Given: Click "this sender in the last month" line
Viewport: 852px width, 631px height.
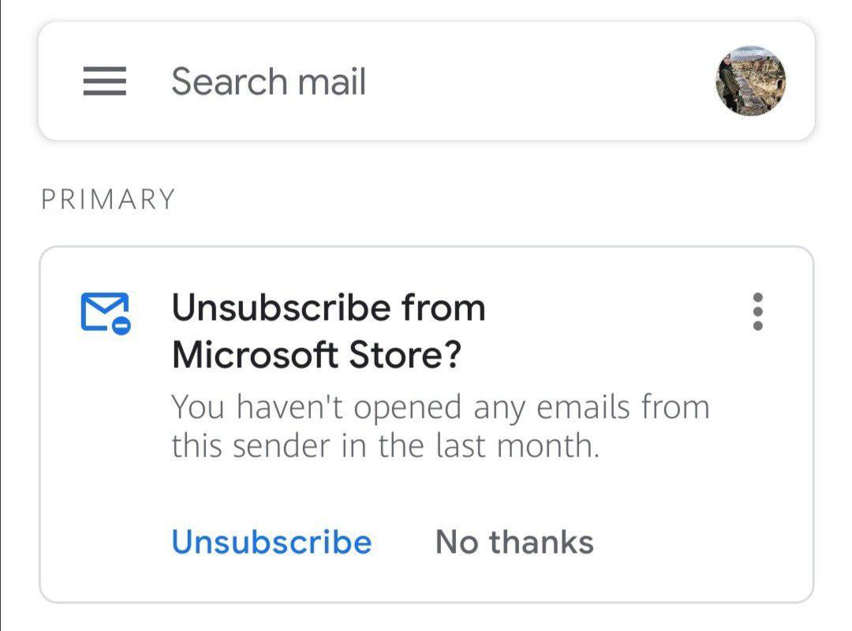Looking at the screenshot, I should (386, 446).
